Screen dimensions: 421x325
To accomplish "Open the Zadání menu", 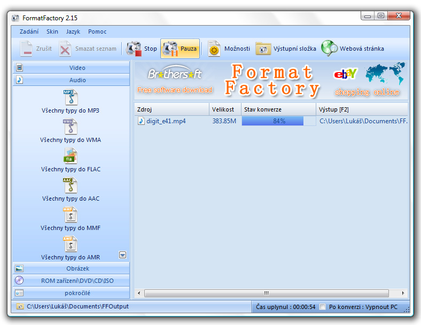I will pyautogui.click(x=29, y=31).
